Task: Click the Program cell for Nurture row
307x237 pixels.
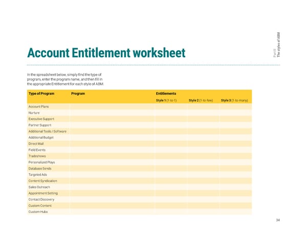Action: pyautogui.click(x=111, y=113)
